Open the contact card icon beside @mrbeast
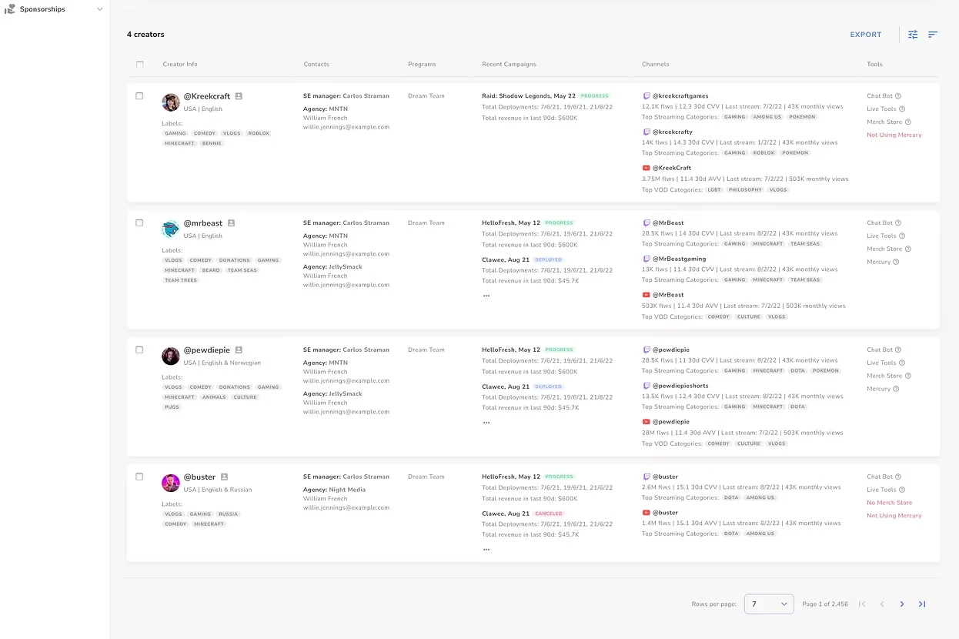This screenshot has height=639, width=959. click(x=231, y=223)
